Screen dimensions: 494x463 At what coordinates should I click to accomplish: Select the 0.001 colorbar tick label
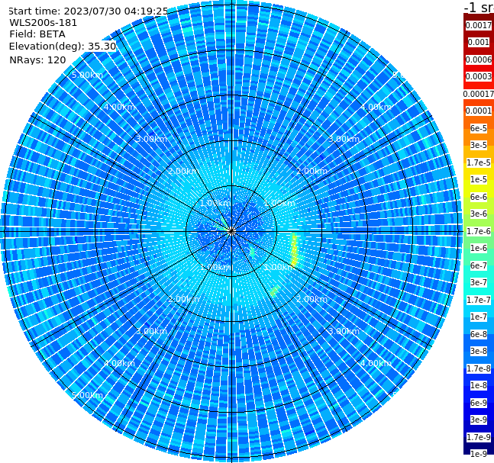[479, 42]
